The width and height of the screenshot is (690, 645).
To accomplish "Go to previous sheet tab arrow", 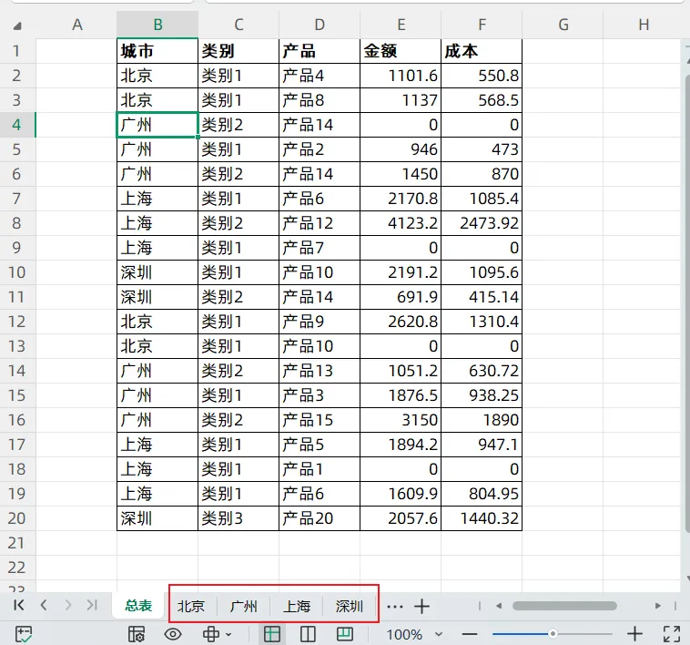I will (44, 605).
